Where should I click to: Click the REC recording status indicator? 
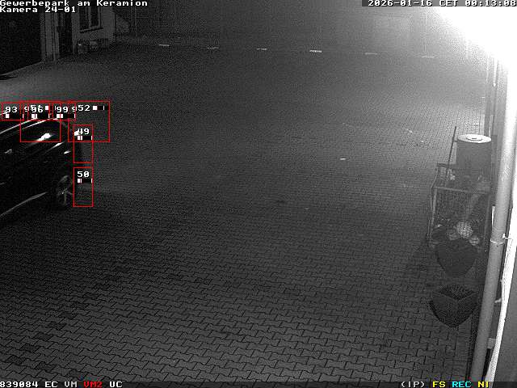[x=461, y=384]
